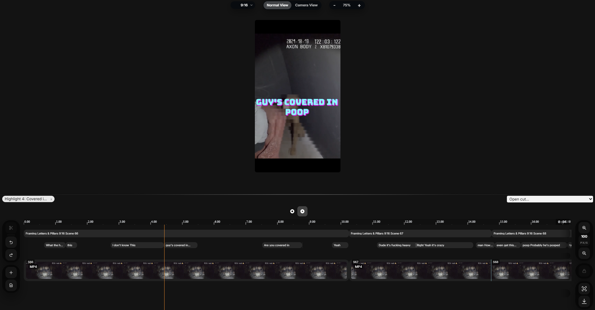The image size is (595, 310).
Task: Click the 'GUY'S COVERED IN POOP' caption overlay
Action: click(297, 107)
